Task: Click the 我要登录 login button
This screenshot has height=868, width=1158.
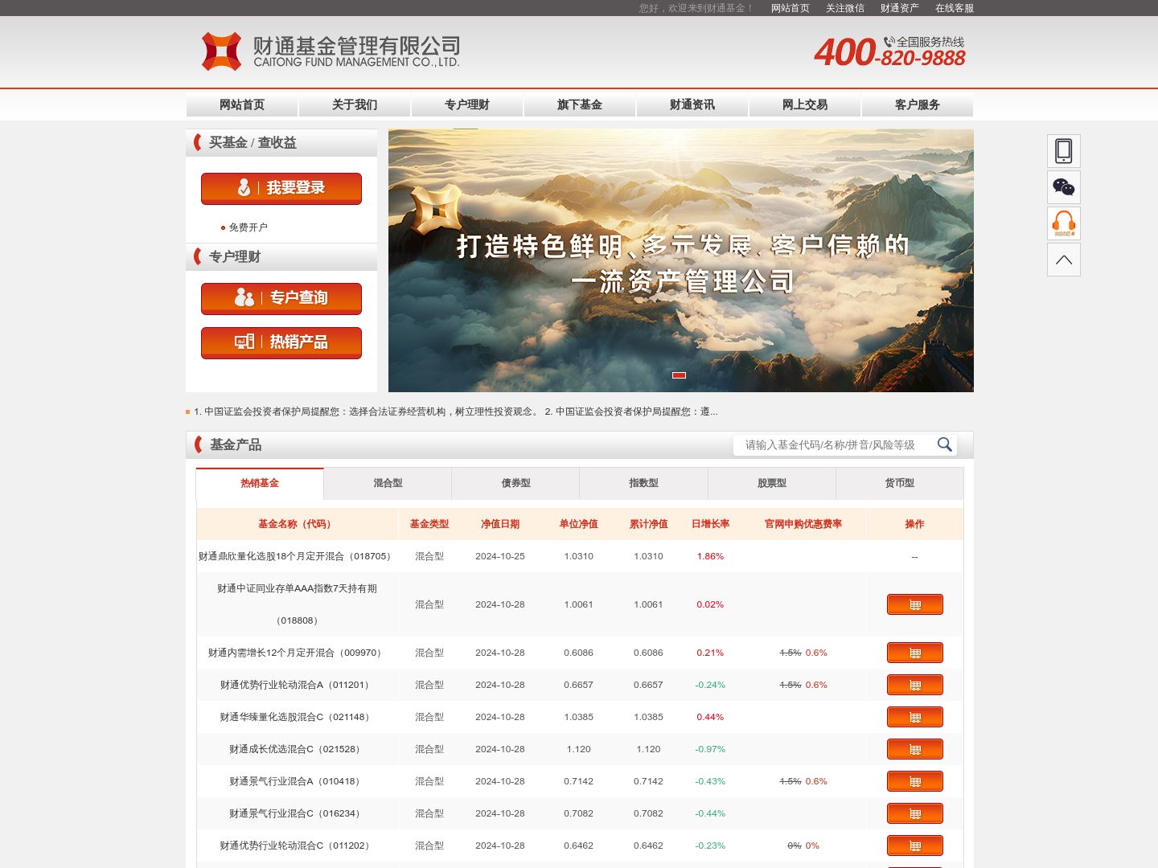Action: point(281,188)
